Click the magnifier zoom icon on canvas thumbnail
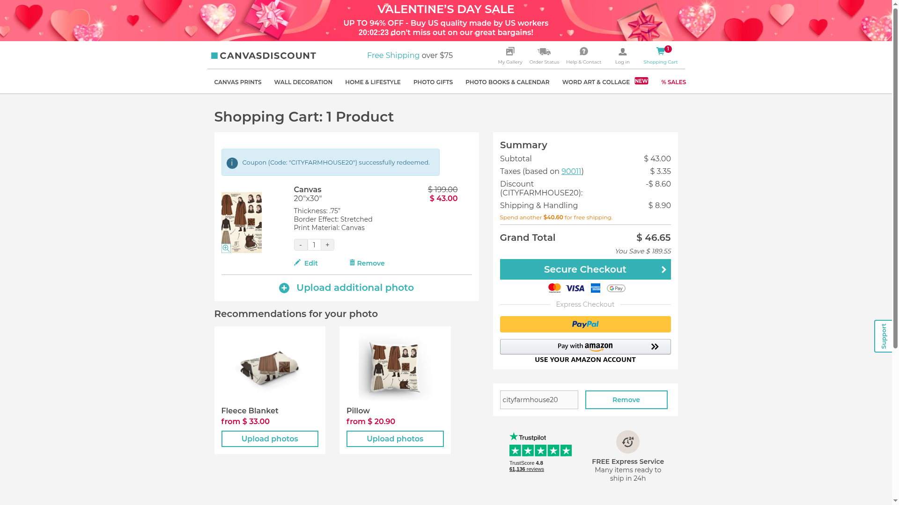 pos(226,248)
